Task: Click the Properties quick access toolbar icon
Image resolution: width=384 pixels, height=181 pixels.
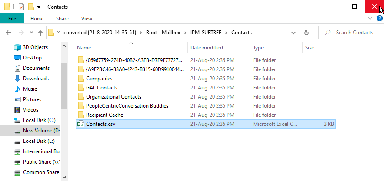Action: (21, 7)
